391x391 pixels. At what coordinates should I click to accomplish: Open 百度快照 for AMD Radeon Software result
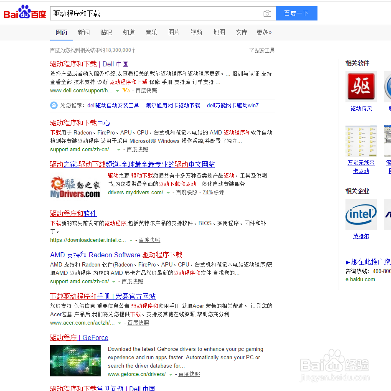click(132, 282)
